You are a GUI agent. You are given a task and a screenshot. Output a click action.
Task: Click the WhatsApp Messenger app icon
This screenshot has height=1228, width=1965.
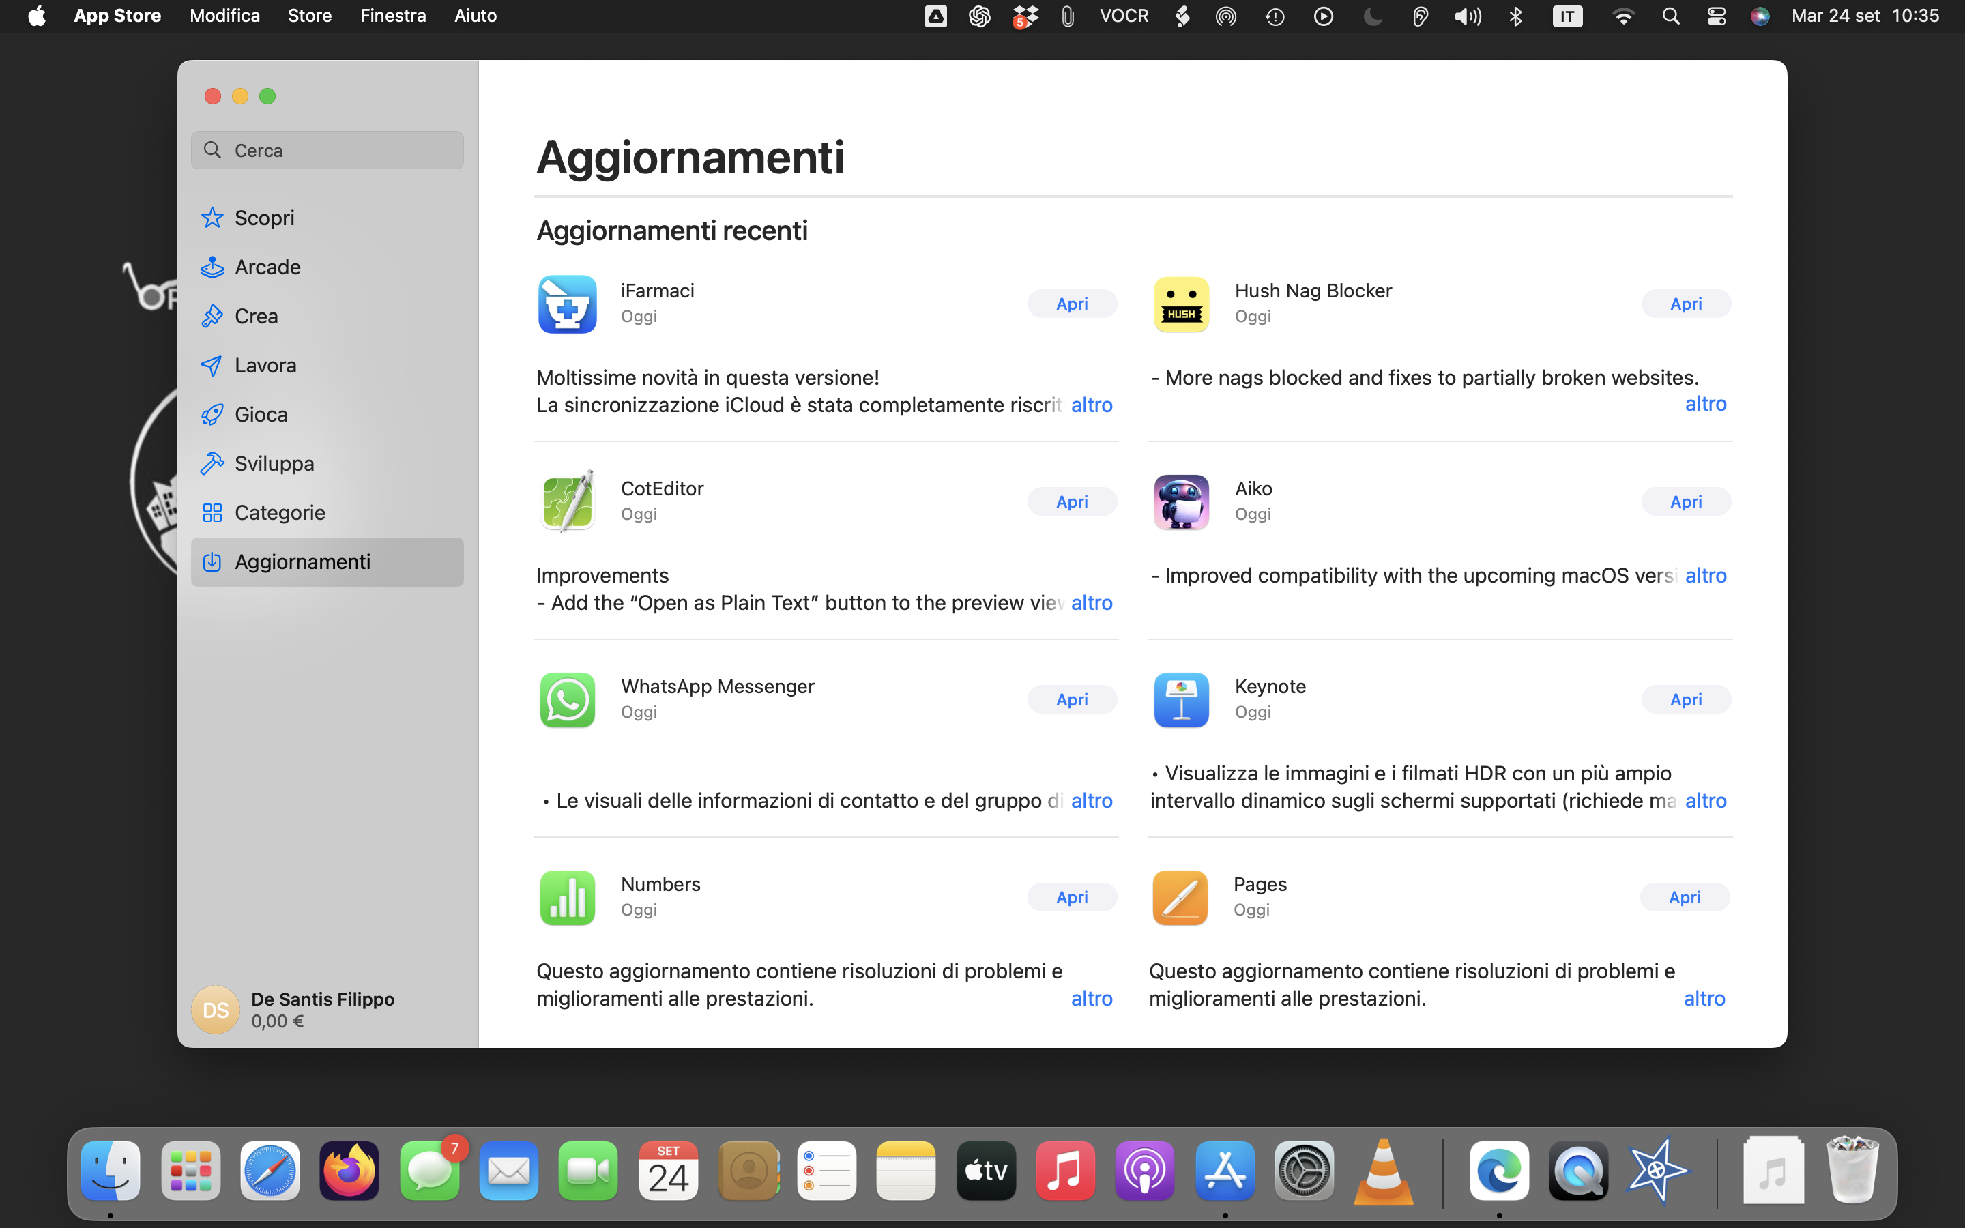[x=567, y=699]
